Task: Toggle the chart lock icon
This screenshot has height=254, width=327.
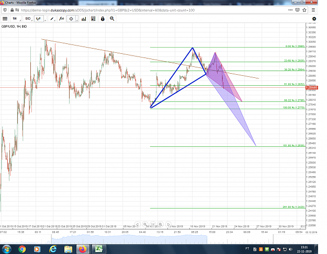Action: [x=103, y=19]
